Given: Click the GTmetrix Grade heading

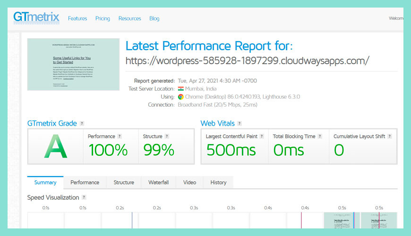Looking at the screenshot, I should [x=52, y=123].
